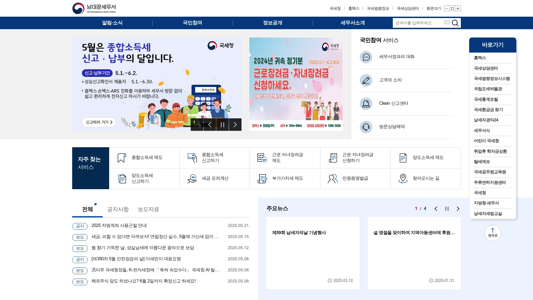This screenshot has width=533, height=300.
Task: Open 2025 차명계좌 사용근절 안내 notice
Action: tap(119, 226)
